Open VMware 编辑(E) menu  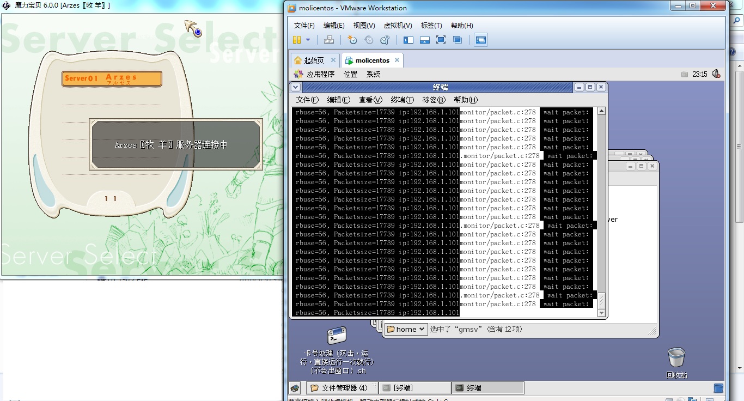[x=334, y=26]
